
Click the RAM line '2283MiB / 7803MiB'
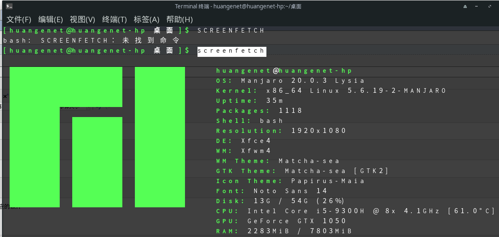284,231
